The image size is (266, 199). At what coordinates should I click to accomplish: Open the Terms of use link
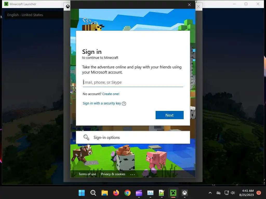point(87,174)
